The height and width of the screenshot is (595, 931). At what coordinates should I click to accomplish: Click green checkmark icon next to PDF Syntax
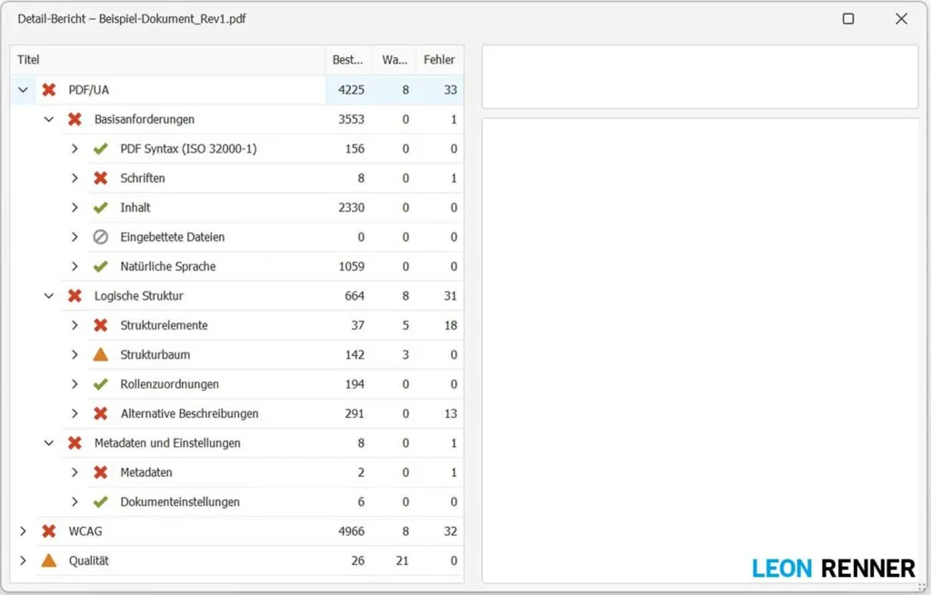[101, 149]
